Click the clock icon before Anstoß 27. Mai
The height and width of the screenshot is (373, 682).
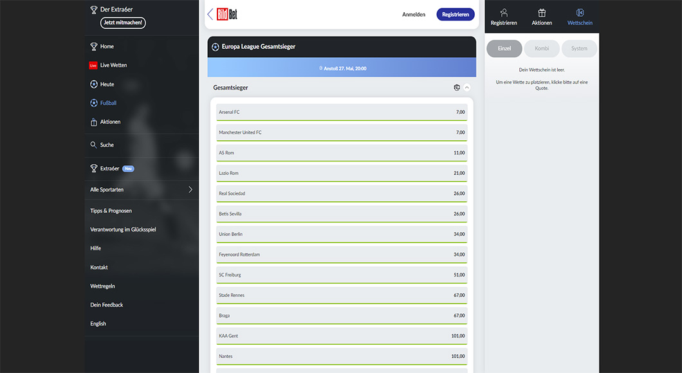point(321,68)
